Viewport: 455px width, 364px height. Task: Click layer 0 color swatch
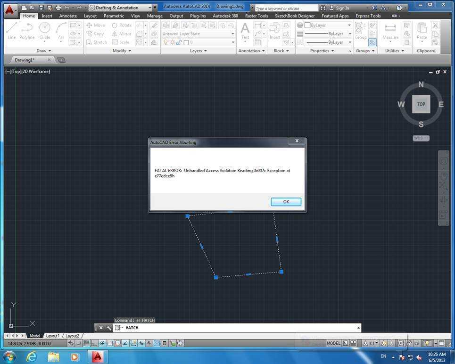186,42
